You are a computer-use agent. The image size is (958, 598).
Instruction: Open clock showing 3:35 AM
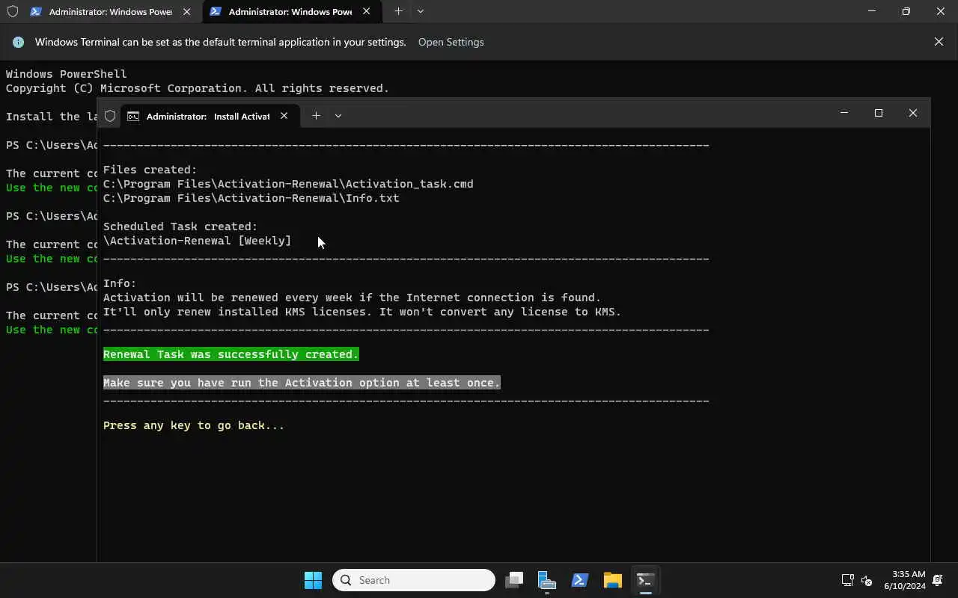(904, 580)
